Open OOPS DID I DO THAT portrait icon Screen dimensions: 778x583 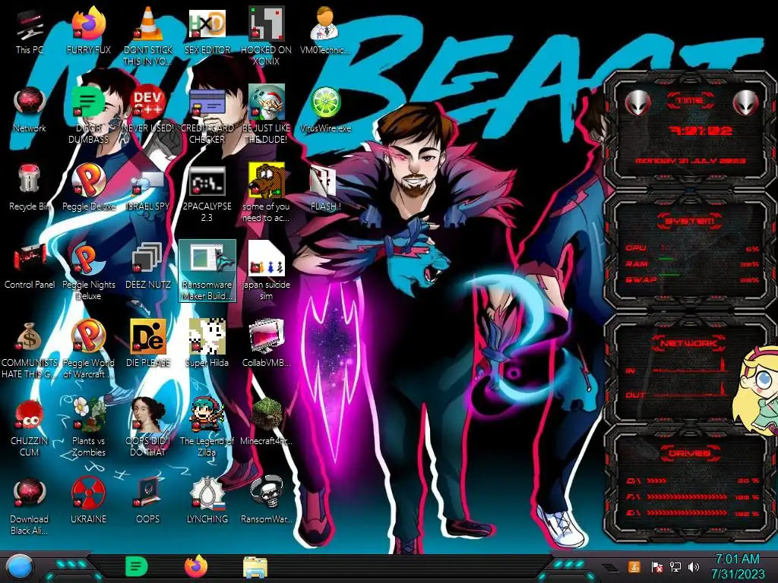(148, 428)
